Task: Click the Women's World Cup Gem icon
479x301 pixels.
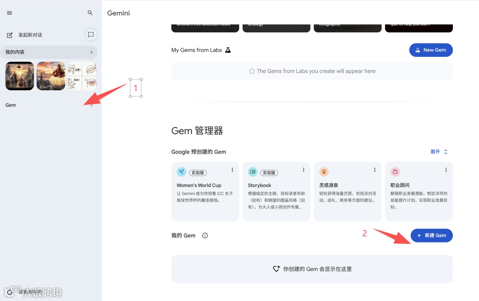Action: click(x=181, y=172)
